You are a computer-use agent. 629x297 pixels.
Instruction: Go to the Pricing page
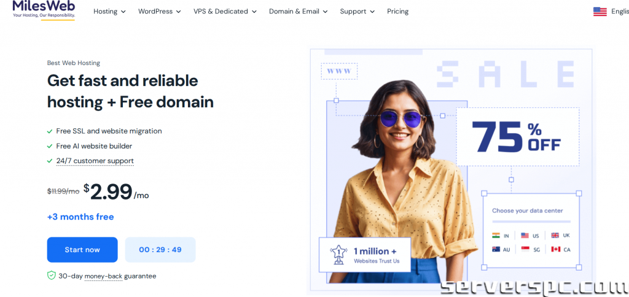[x=397, y=11]
